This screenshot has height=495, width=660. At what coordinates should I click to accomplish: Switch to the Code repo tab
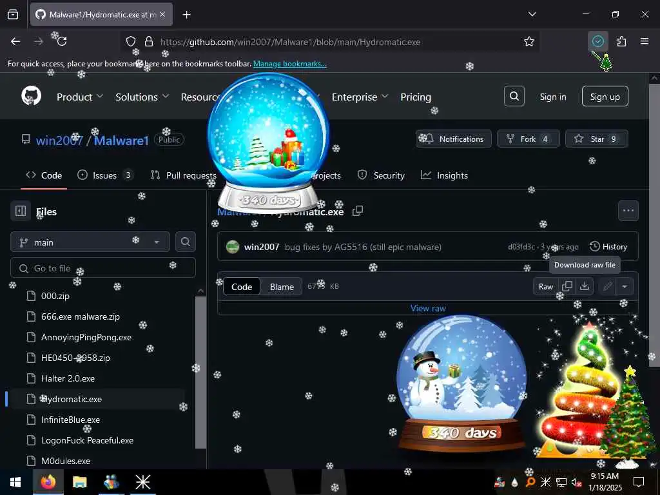coord(44,175)
